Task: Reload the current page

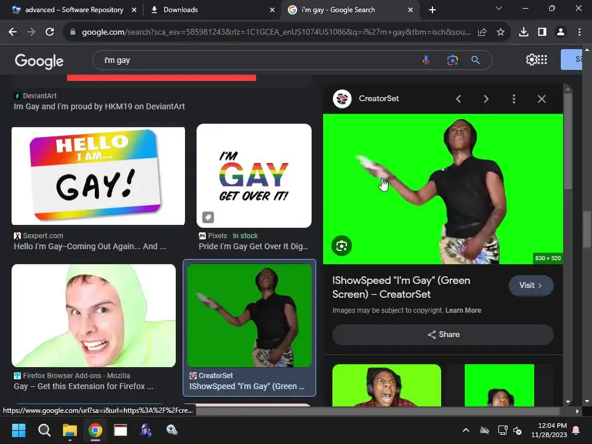Action: (x=50, y=32)
